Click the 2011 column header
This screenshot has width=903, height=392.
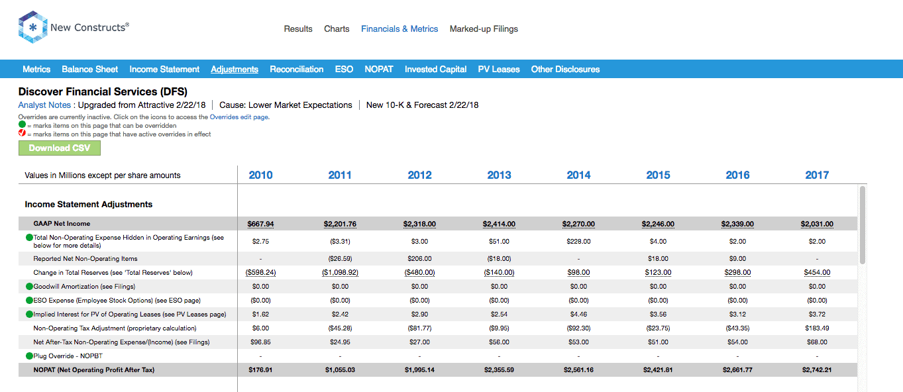point(340,175)
